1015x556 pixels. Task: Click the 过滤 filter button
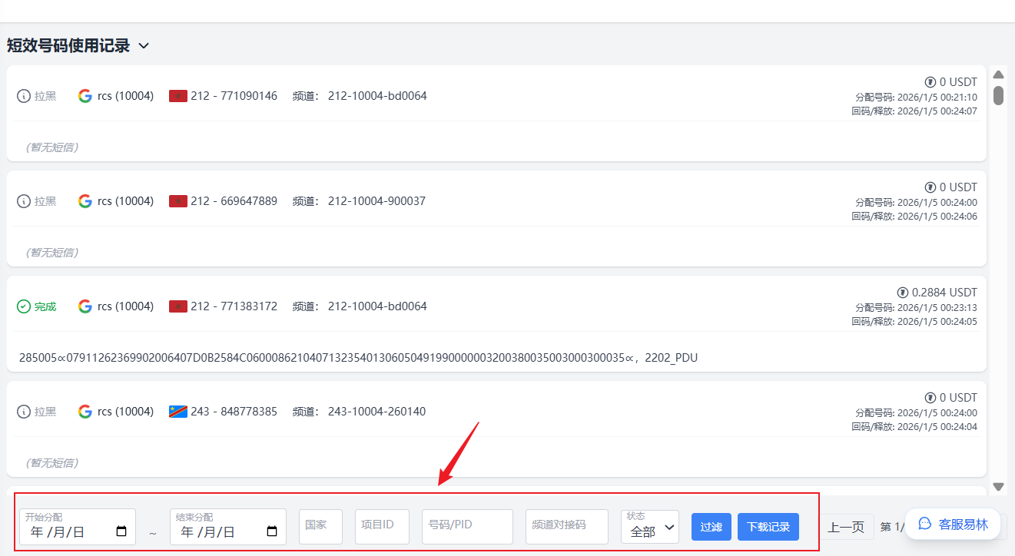click(711, 527)
